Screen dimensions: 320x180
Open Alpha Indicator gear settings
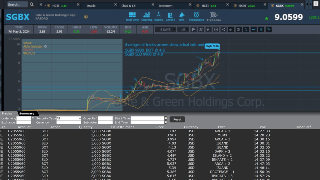click(x=45, y=46)
